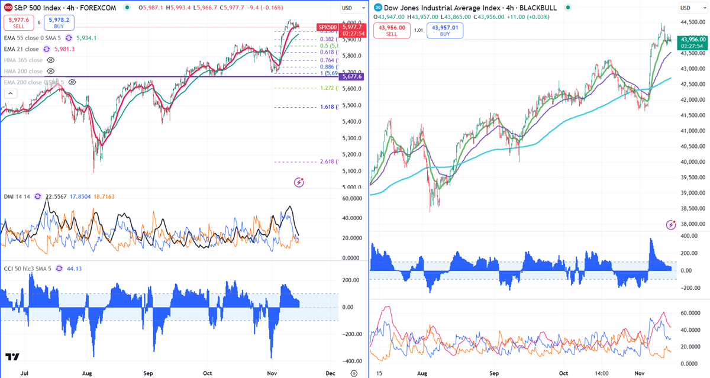Click the CCI value 44.13
The height and width of the screenshot is (378, 710).
(75, 269)
